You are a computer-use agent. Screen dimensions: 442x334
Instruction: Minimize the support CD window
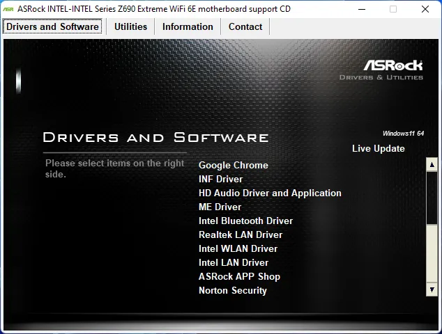[362, 9]
